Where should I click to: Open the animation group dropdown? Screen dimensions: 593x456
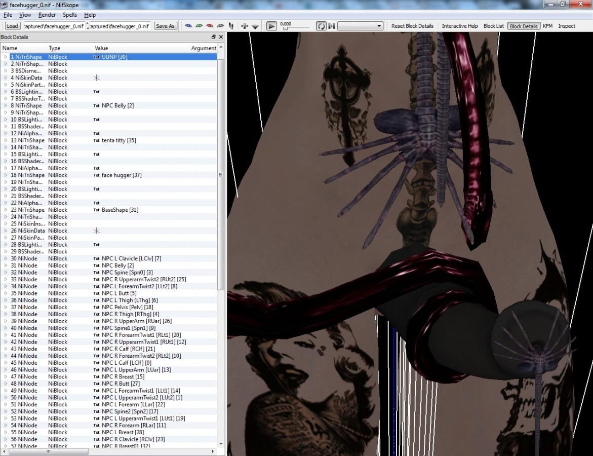(x=361, y=26)
